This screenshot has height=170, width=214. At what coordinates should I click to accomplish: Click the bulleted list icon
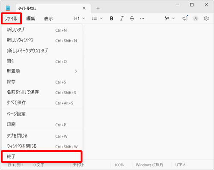click(x=95, y=18)
